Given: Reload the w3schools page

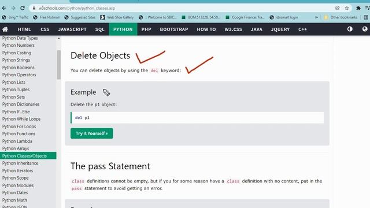Looking at the screenshot, I should 23,8.
